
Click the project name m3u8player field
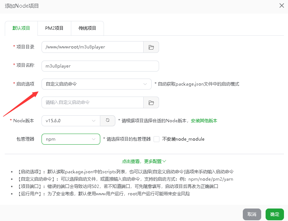coord(100,66)
